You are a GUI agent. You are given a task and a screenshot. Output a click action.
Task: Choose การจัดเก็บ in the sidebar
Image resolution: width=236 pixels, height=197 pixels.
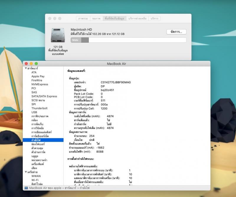[37, 124]
